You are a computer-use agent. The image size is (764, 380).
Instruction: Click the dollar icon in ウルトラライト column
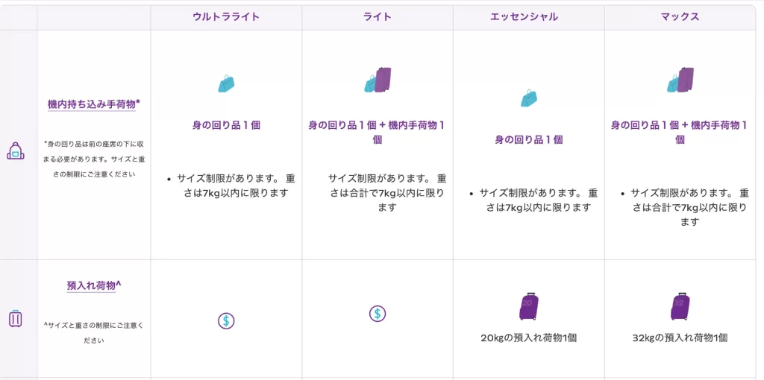226,321
